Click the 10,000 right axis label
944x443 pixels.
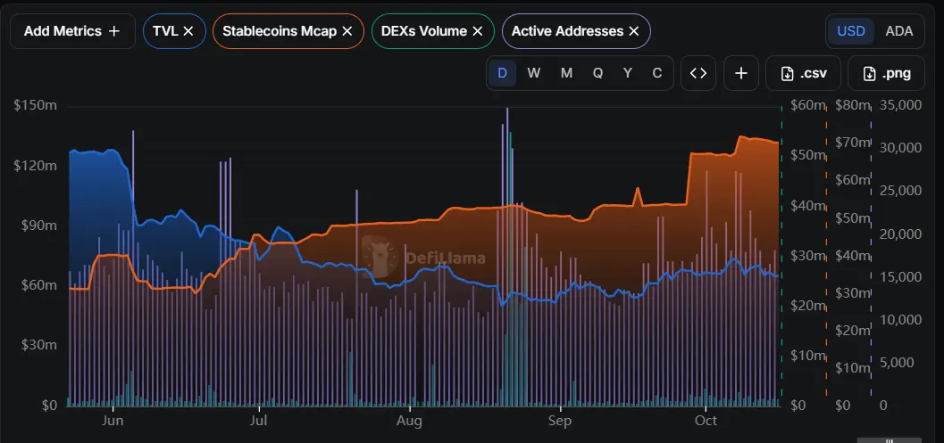[x=900, y=320]
